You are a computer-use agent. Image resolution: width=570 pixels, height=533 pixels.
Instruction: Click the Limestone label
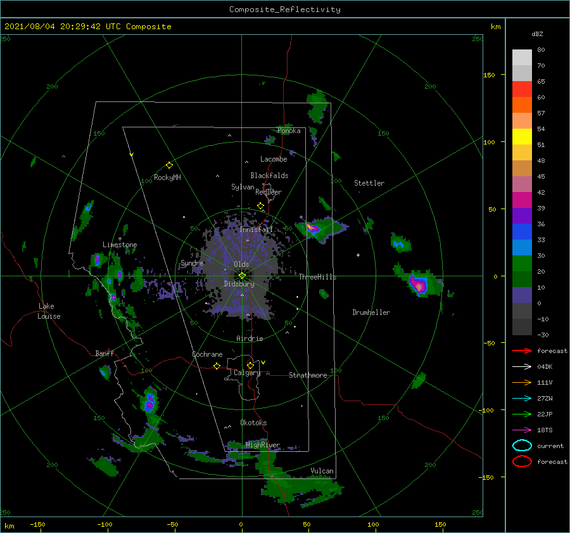click(x=120, y=245)
